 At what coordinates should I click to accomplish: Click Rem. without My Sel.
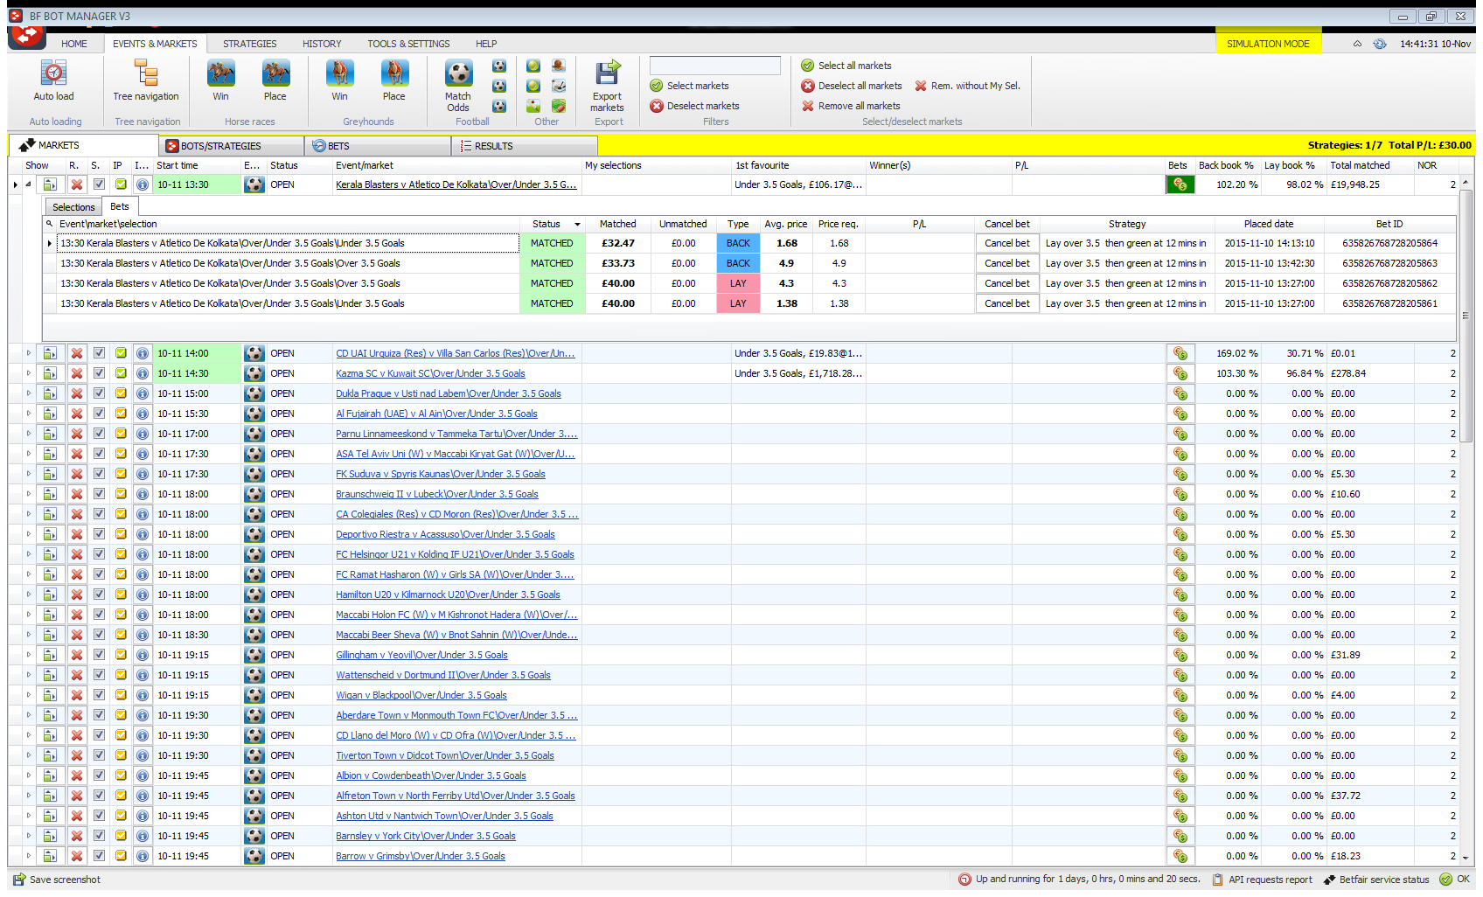967,86
